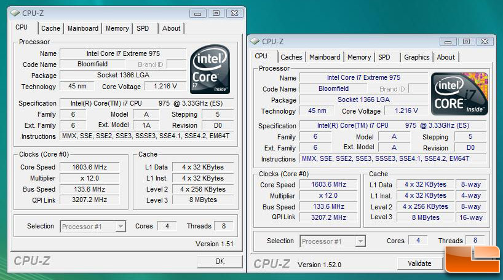The width and height of the screenshot is (503, 280).
Task: Maximize the CPU-Z 1.52 window
Action: tap(467, 42)
